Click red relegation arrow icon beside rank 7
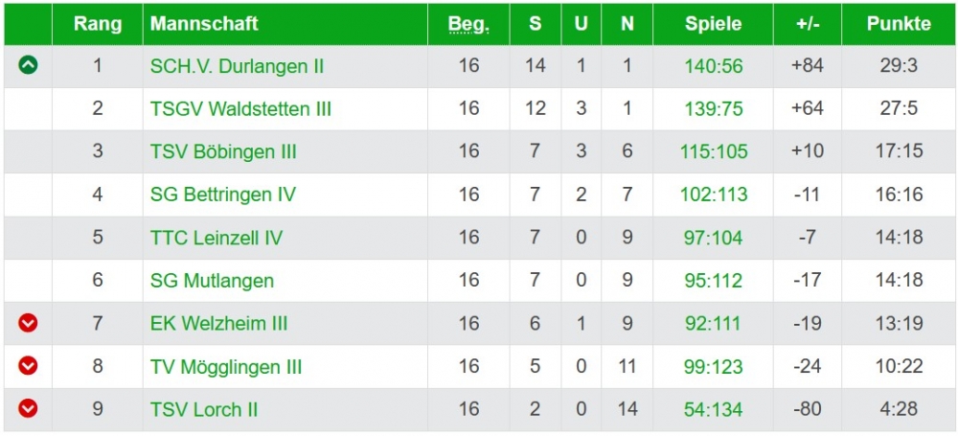This screenshot has height=436, width=958. (29, 324)
